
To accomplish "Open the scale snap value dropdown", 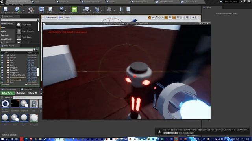I will pyautogui.click(x=187, y=17).
